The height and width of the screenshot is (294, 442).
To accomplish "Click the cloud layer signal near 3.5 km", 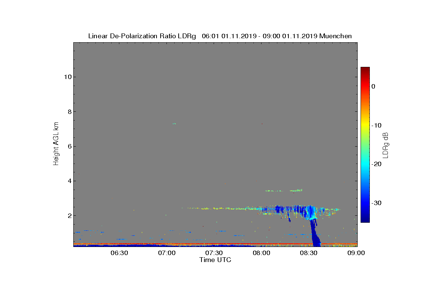I will [x=284, y=190].
